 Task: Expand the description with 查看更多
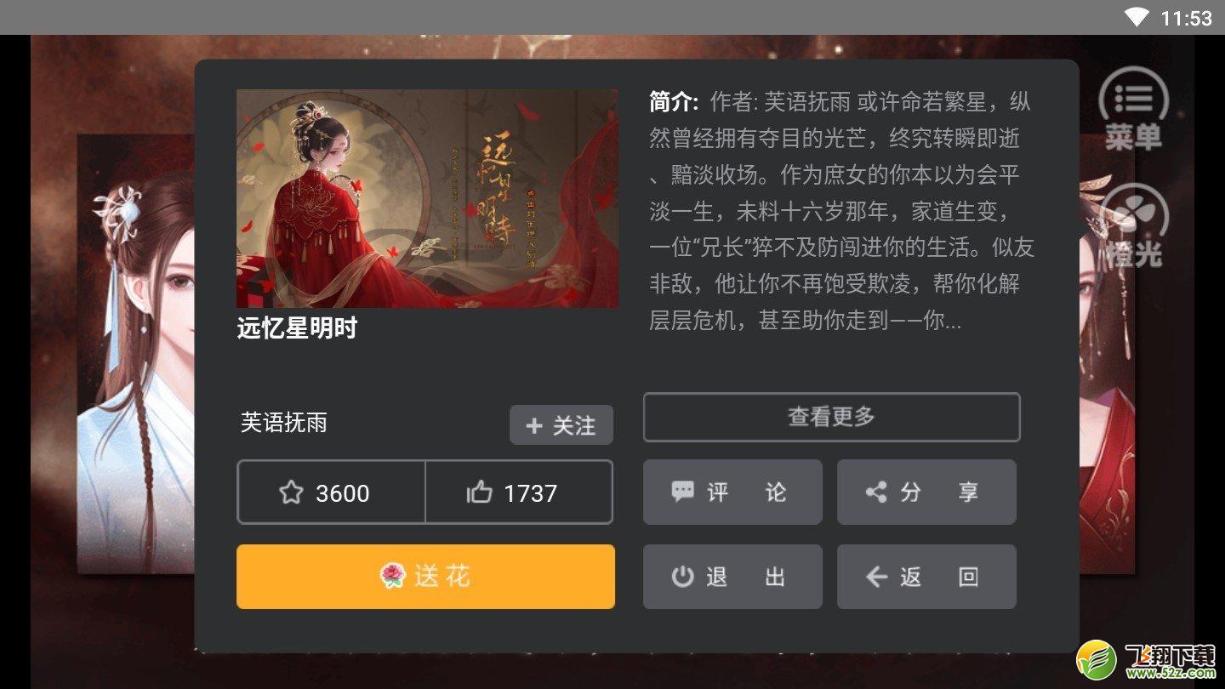(831, 417)
